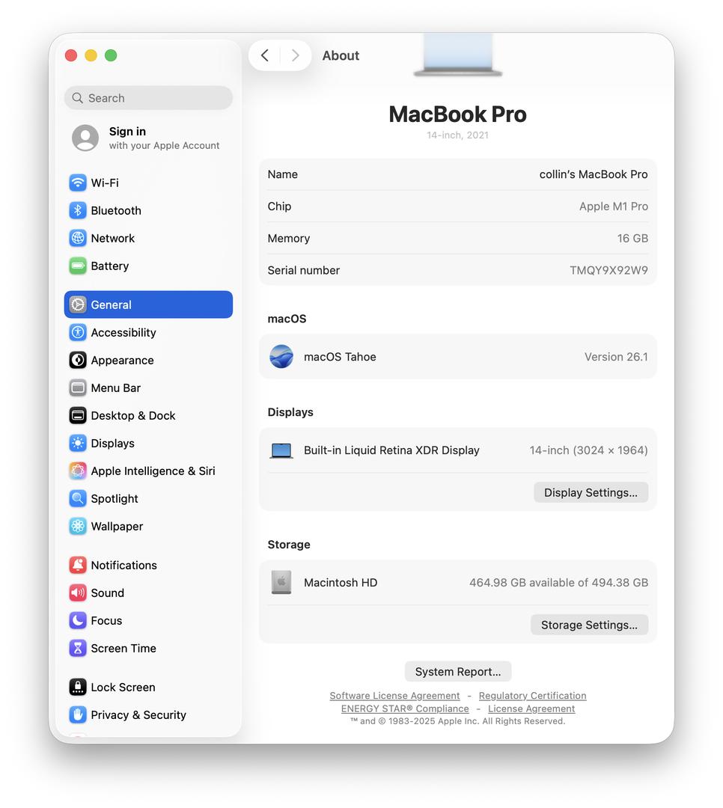This screenshot has height=808, width=723.
Task: Select the Spotlight icon
Action: click(x=78, y=498)
